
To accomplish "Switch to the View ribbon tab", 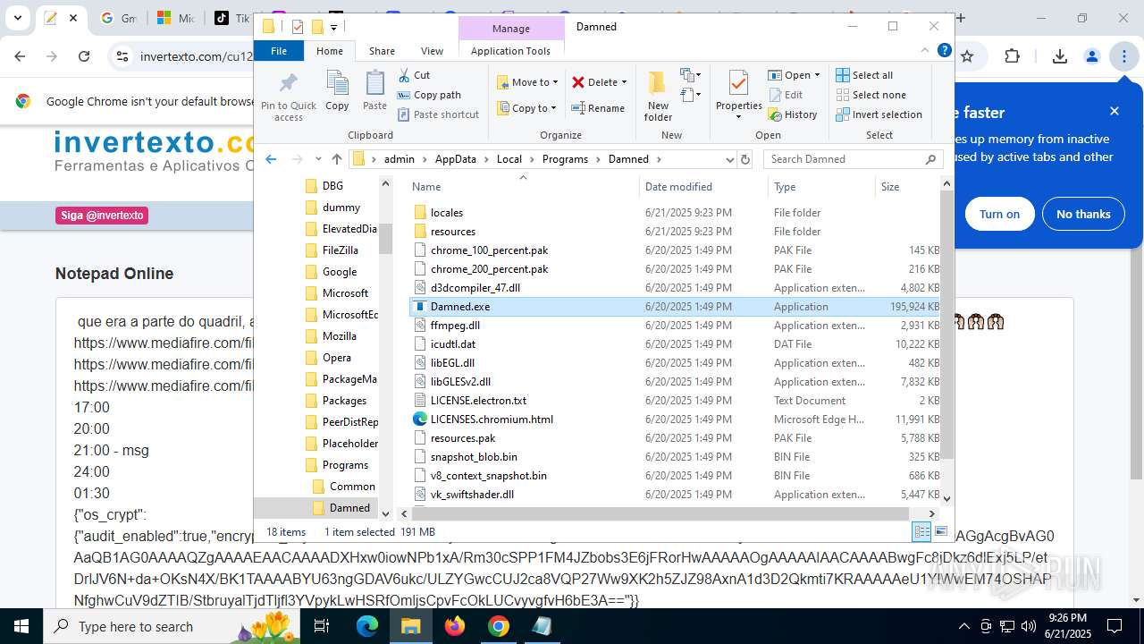I will (x=432, y=51).
